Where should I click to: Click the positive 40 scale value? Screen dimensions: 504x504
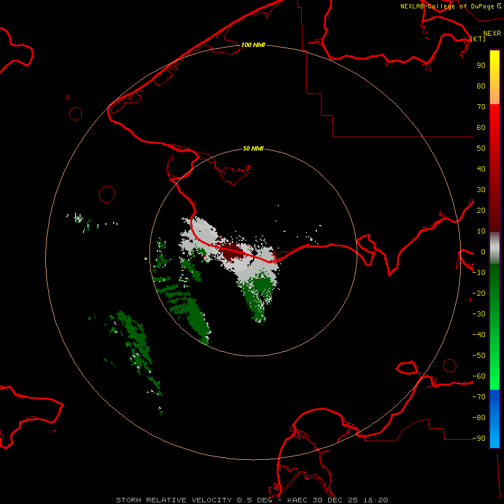click(481, 169)
